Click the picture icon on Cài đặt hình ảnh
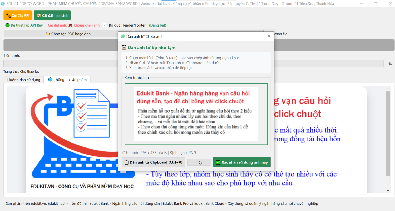Viewport: 395px width, 211px height. (39, 15)
